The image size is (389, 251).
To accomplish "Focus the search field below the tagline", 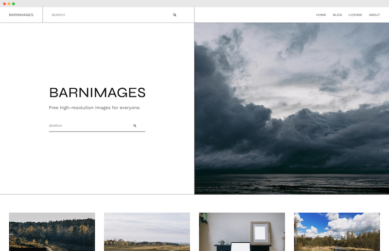I will click(88, 126).
